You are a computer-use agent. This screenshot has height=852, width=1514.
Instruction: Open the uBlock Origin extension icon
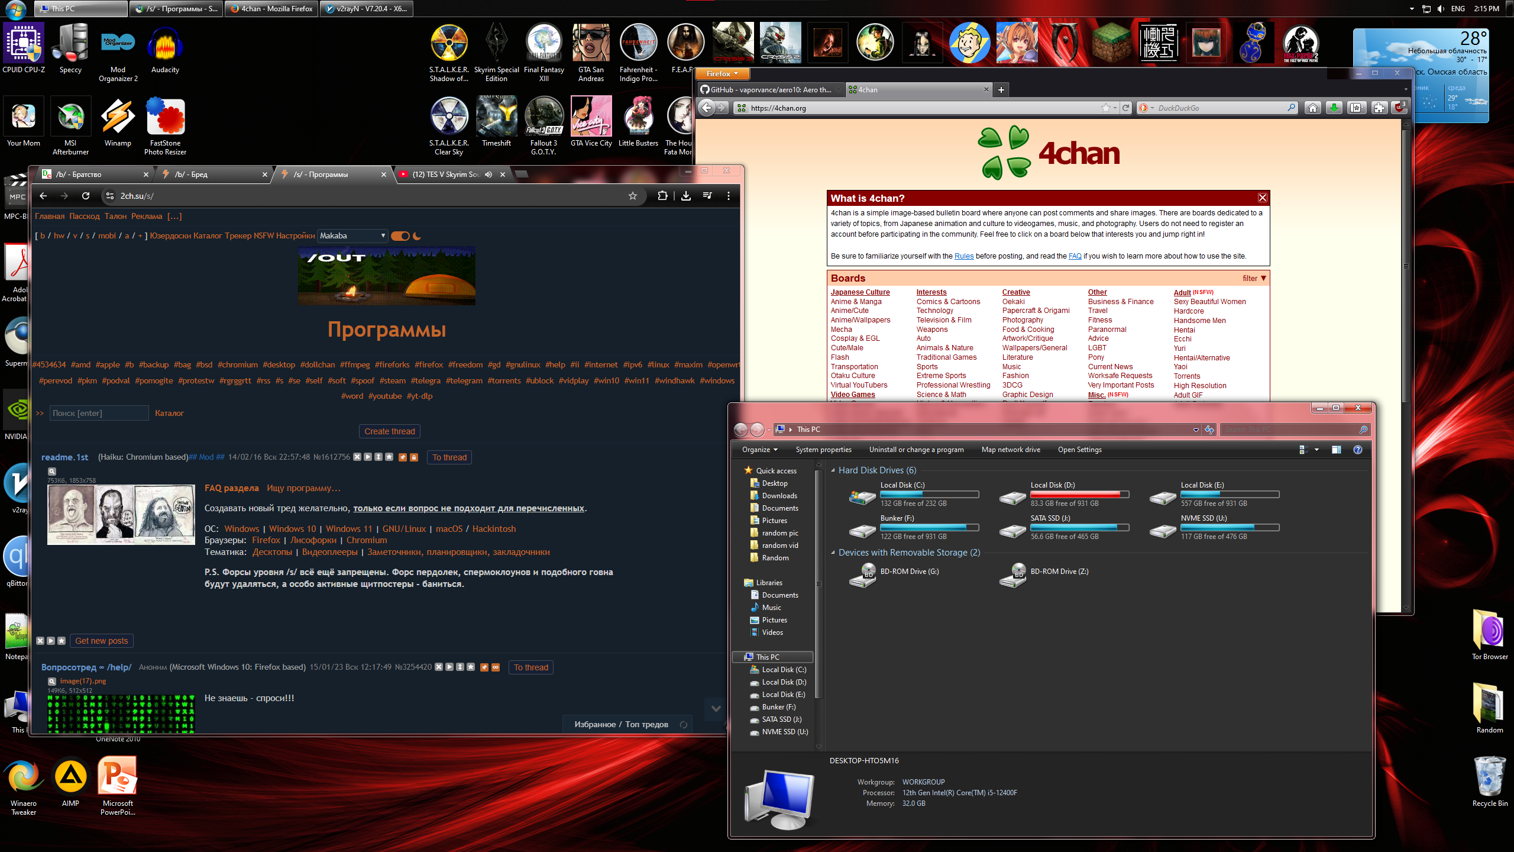1399,107
